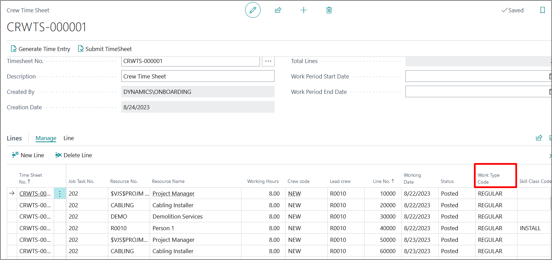Click the Crew code column header
This screenshot has width=552, height=260.
click(299, 181)
